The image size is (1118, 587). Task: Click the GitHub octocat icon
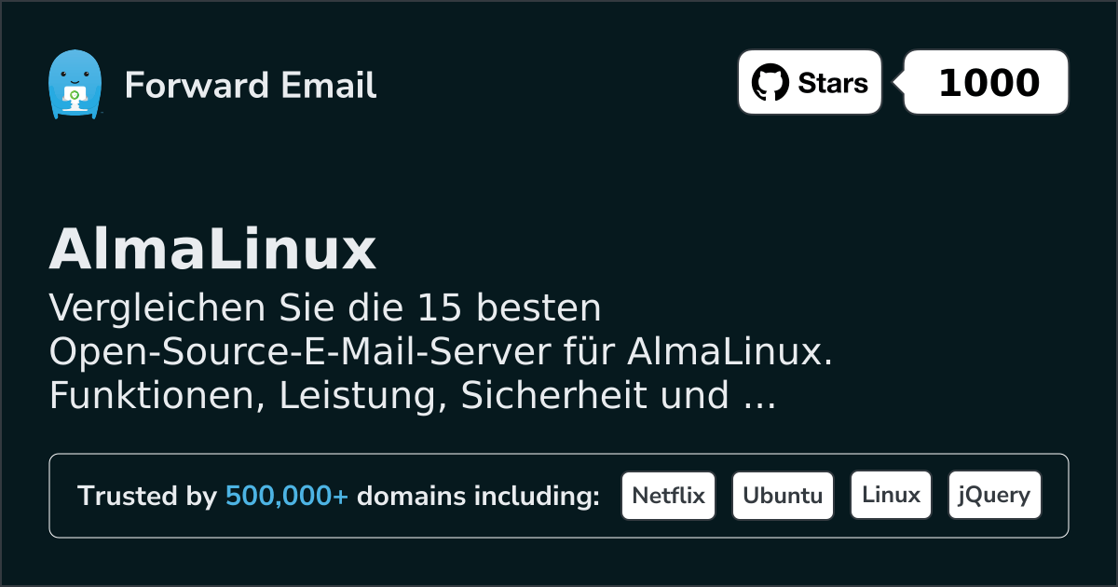[x=770, y=83]
